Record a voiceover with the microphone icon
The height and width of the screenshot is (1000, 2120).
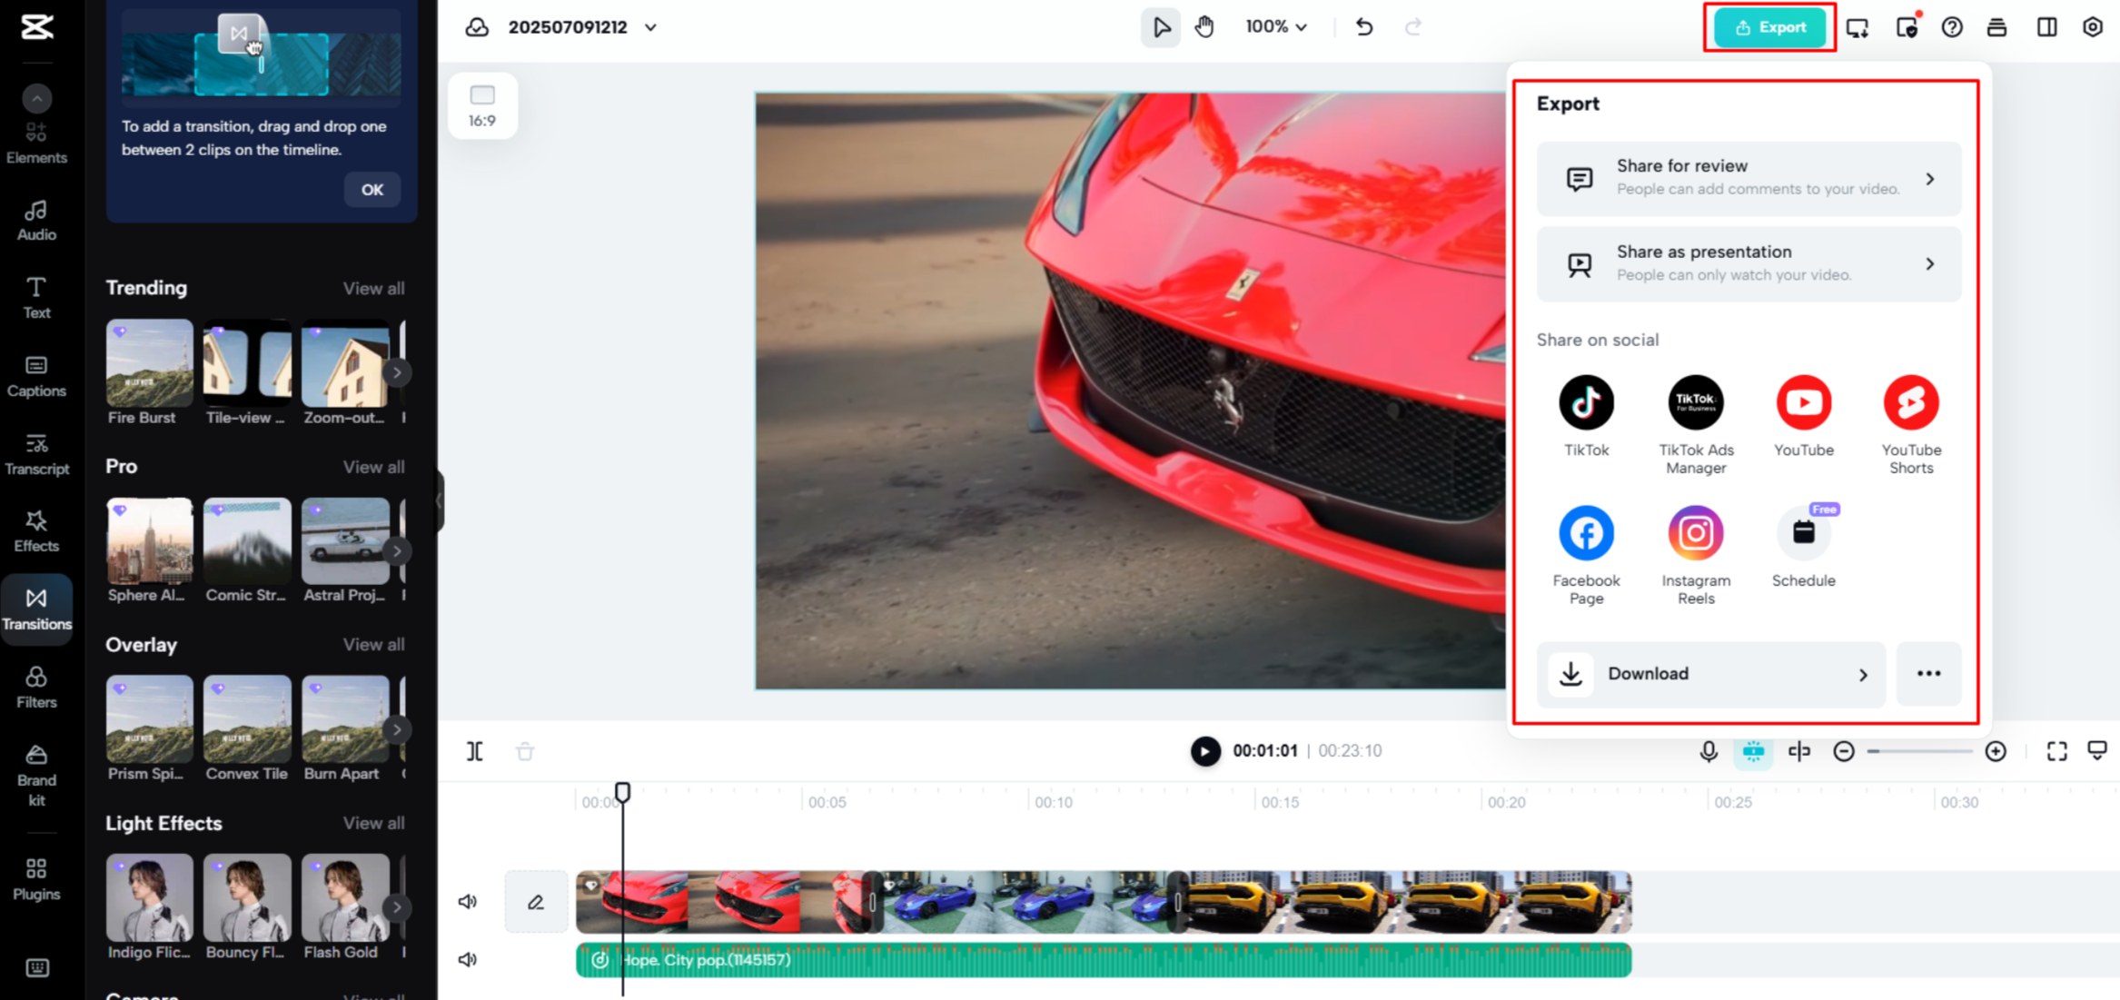pos(1709,751)
